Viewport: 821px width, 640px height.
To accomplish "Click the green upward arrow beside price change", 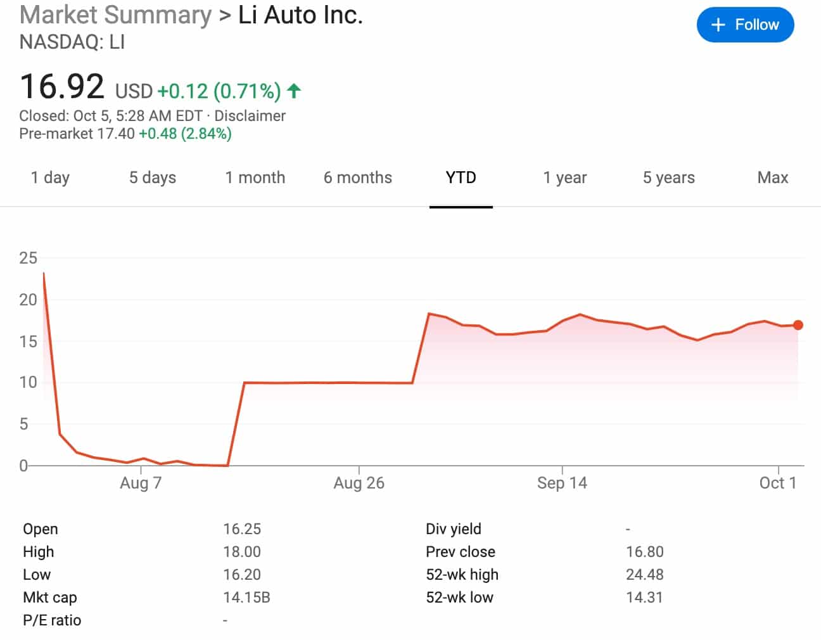I will [x=293, y=91].
